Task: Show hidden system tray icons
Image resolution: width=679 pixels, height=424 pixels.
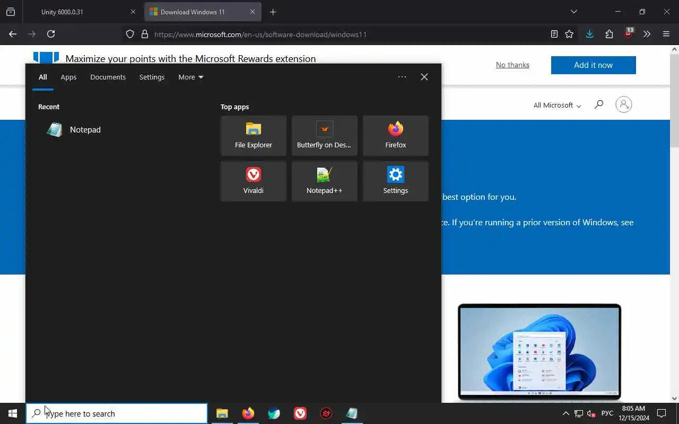Action: tap(565, 413)
